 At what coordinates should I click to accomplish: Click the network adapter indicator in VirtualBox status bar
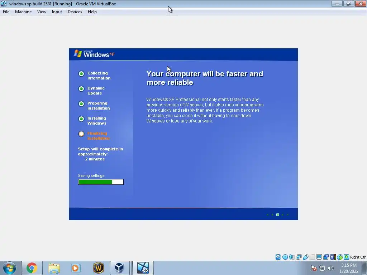(299, 257)
